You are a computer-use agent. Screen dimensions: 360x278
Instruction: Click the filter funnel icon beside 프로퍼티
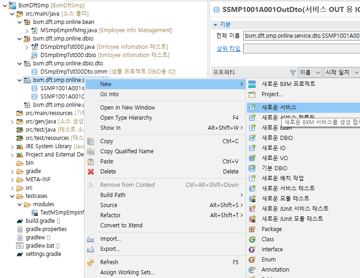pyautogui.click(x=292, y=72)
